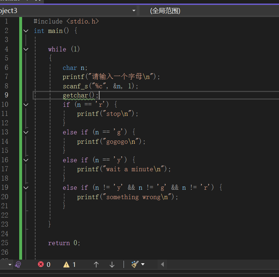Screen dimensions: 279x277
Task: Click the warning count number 1
Action: 74,265
